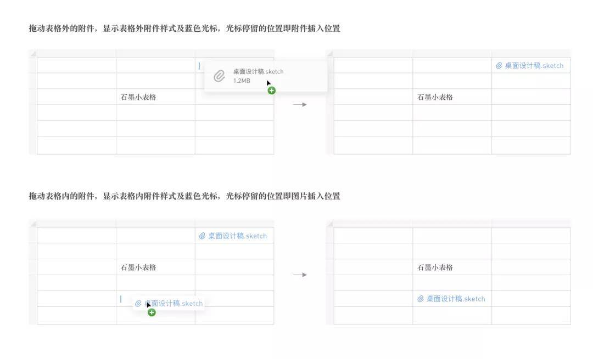Click paperclip icon on the dragged inline attachment chip
Image resolution: width=593 pixels, height=359 pixels.
(x=138, y=304)
